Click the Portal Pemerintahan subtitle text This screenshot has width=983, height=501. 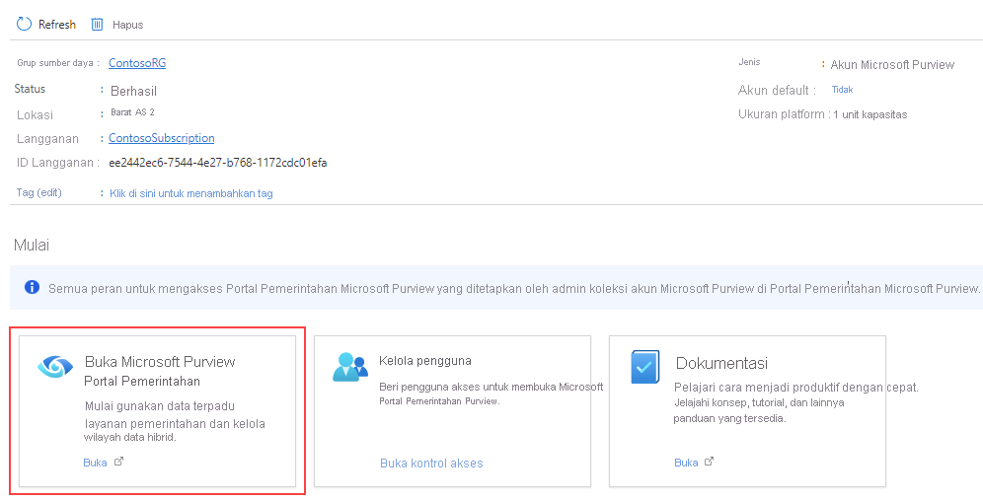[142, 381]
